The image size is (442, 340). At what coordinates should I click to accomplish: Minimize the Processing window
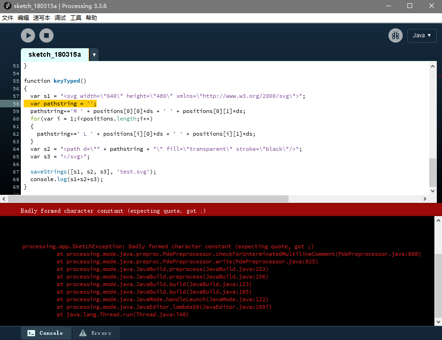click(388, 6)
